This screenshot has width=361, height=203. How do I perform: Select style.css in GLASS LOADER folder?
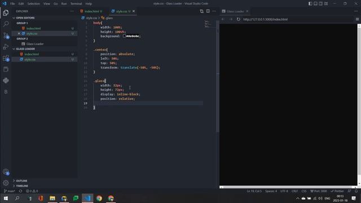30,59
